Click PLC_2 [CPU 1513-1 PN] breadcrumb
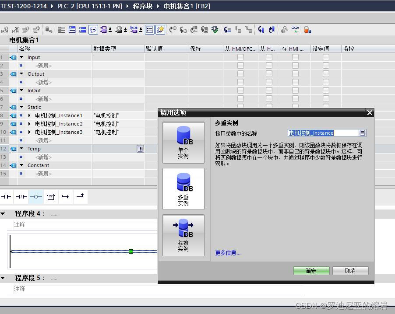Image resolution: width=395 pixels, height=314 pixels. pos(90,6)
